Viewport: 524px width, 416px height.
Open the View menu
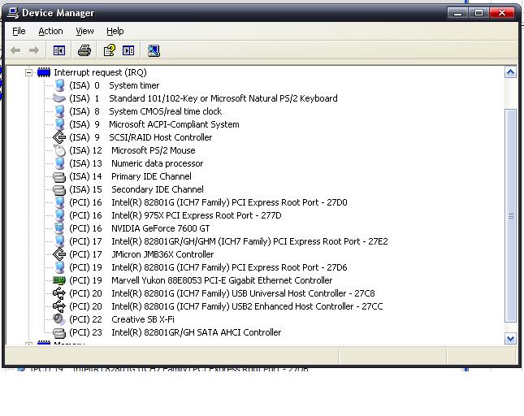pyautogui.click(x=84, y=31)
